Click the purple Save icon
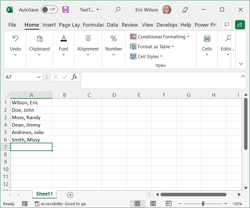This screenshot has width=250, height=208. [66, 10]
